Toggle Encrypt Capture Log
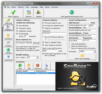Screen dimensions: 102x94 (x=43, y=23)
